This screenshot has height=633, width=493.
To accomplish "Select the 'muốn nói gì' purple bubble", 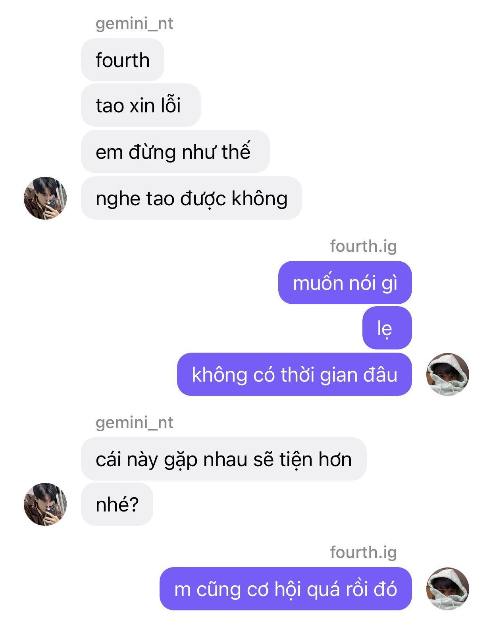I will (345, 283).
